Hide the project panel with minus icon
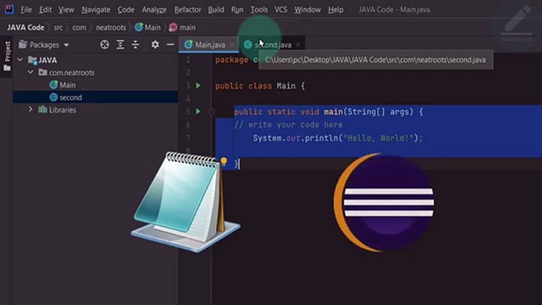542x305 pixels. [x=170, y=44]
